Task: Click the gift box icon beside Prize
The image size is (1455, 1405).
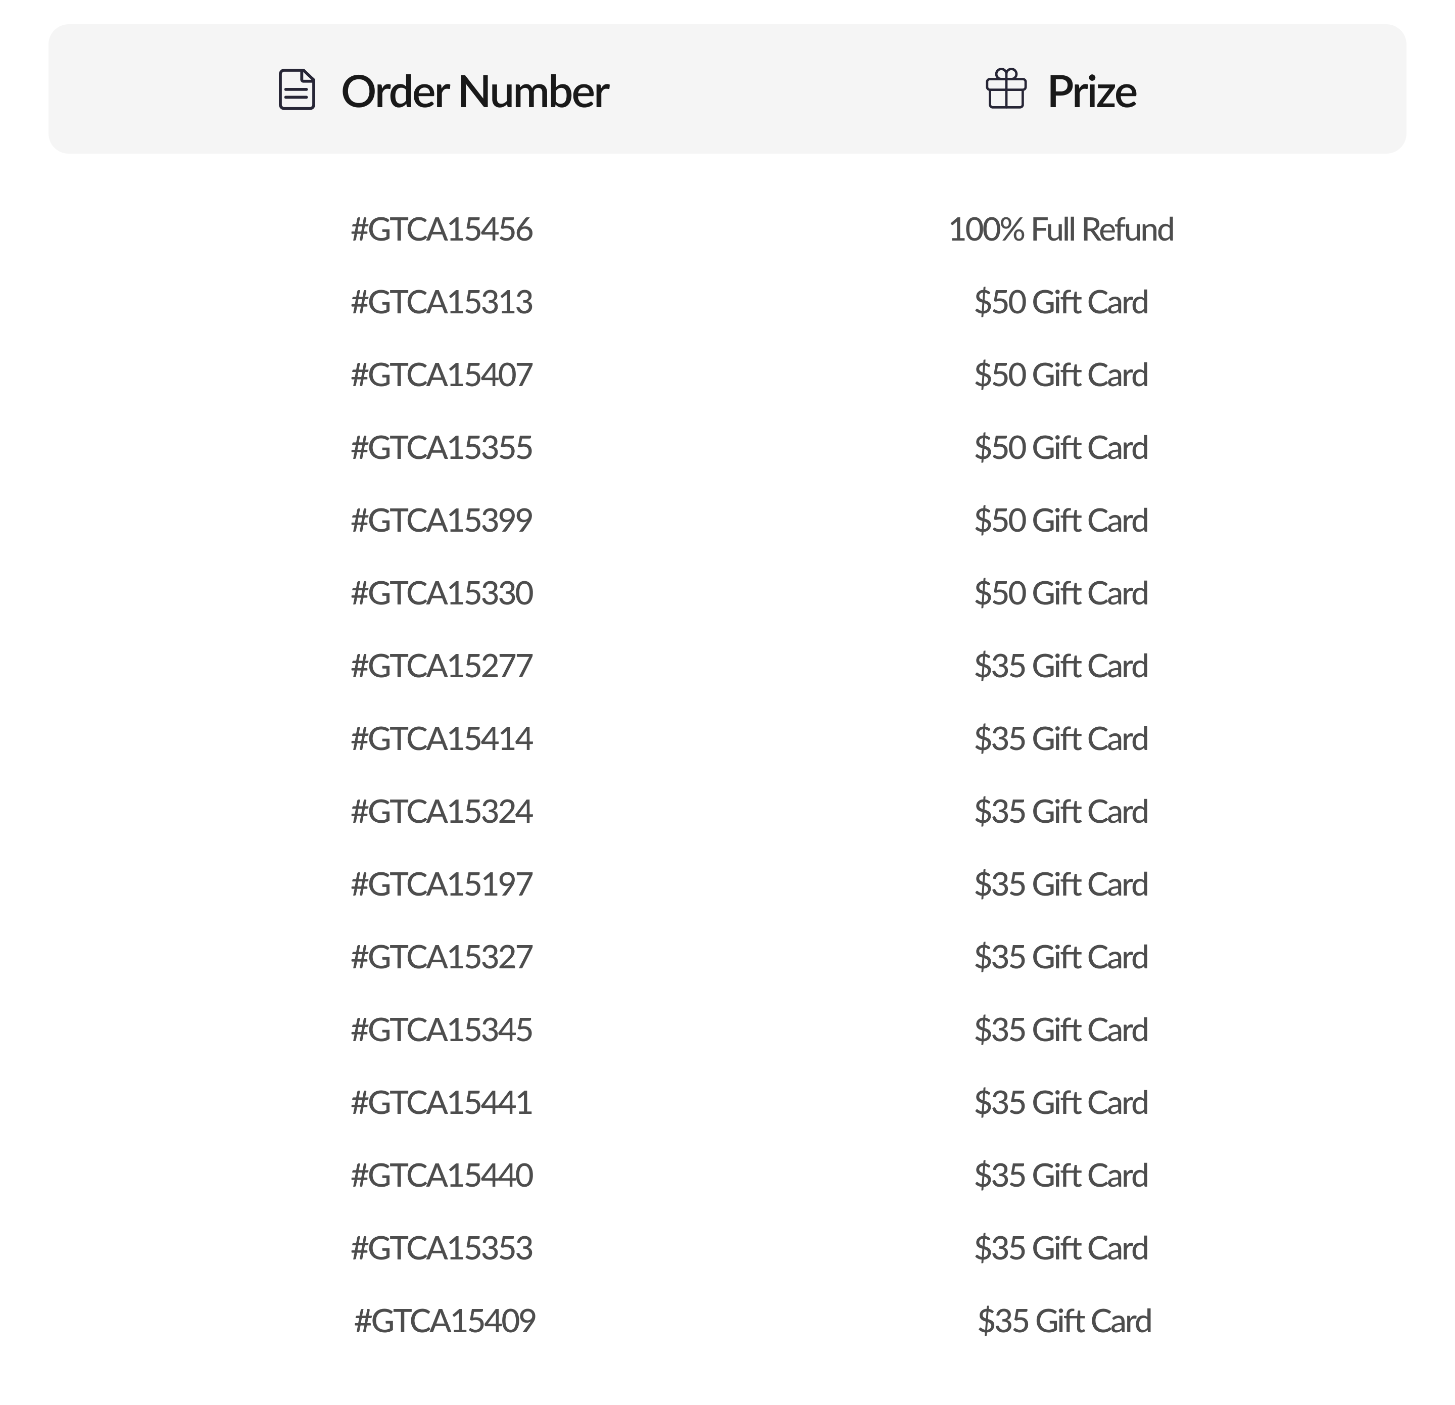Action: tap(1006, 89)
